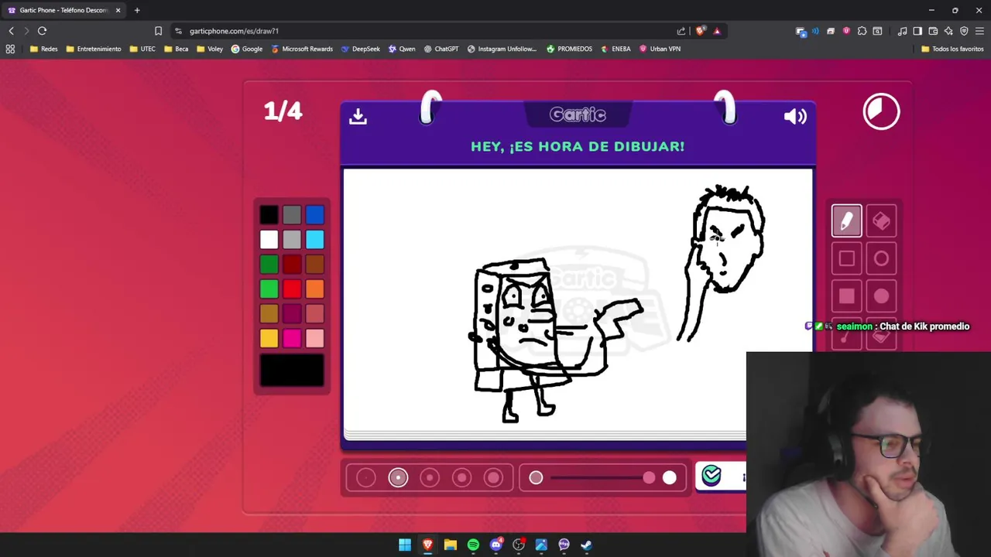Expand the Entretenimiento bookmark folder
991x557 pixels.
point(94,49)
